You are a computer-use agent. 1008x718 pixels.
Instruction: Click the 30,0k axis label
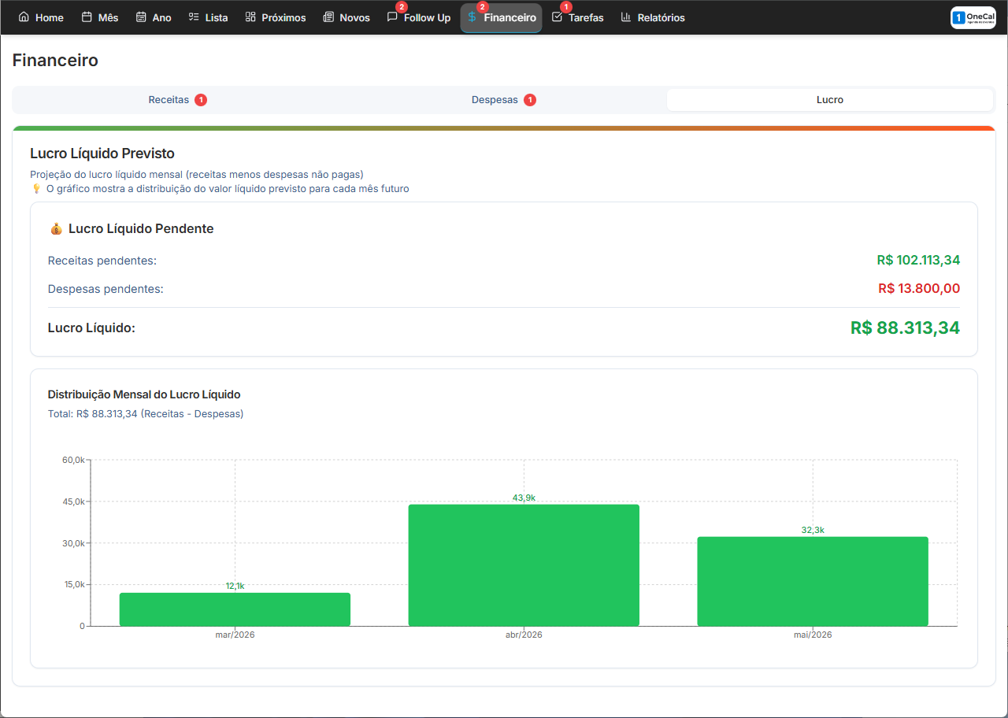(x=73, y=543)
